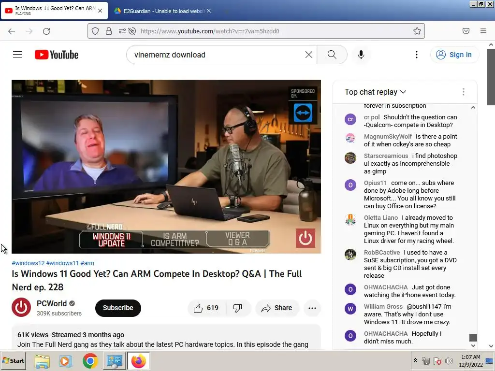This screenshot has height=371, width=495.
Task: Click the site security padlock icon
Action: [109, 31]
